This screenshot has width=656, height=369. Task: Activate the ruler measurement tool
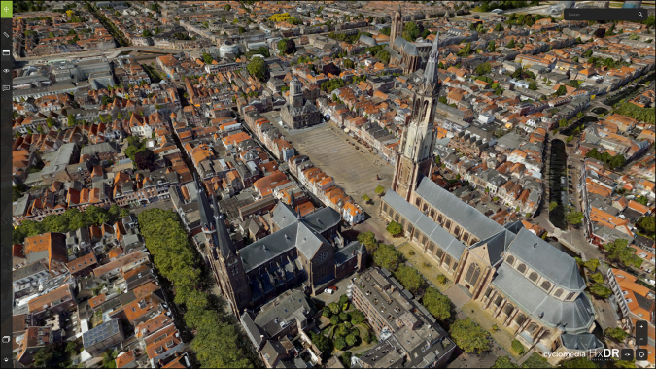pyautogui.click(x=6, y=35)
